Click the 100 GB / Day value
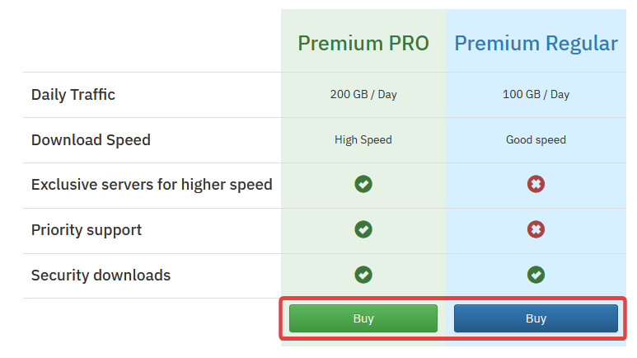Screen dimensions: 637x358 [536, 94]
